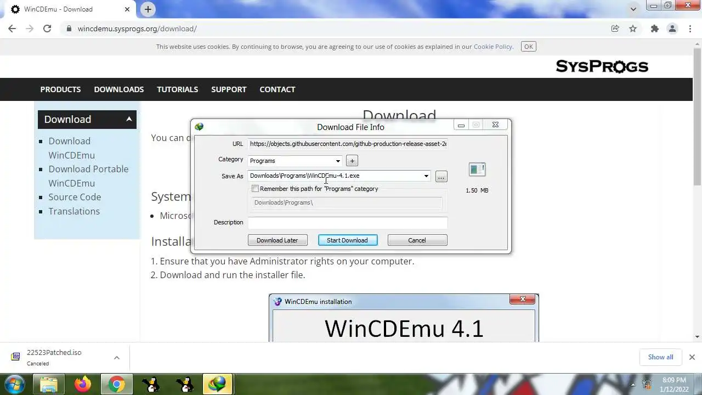This screenshot has width=702, height=395.
Task: Show hidden tray icons arrow
Action: point(633,384)
